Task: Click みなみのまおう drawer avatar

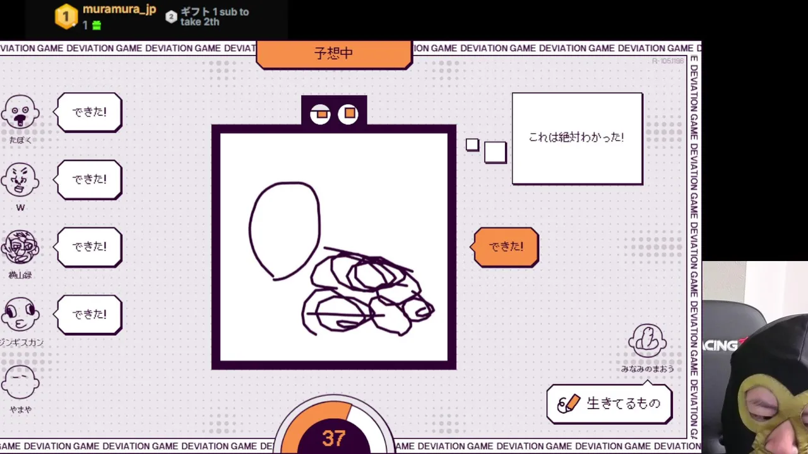Action: tap(647, 341)
